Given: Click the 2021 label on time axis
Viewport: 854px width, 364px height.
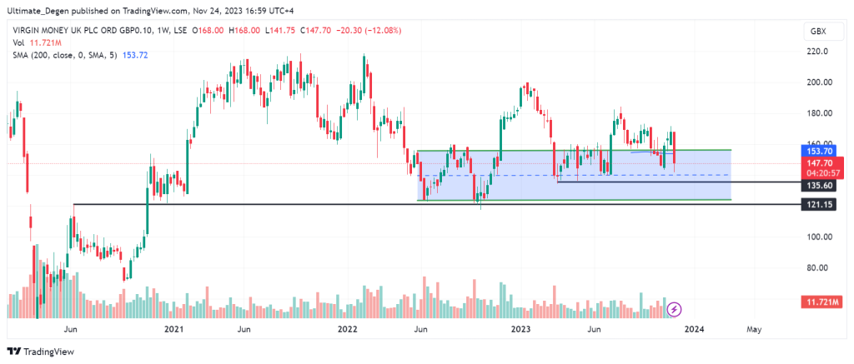Looking at the screenshot, I should coord(173,329).
